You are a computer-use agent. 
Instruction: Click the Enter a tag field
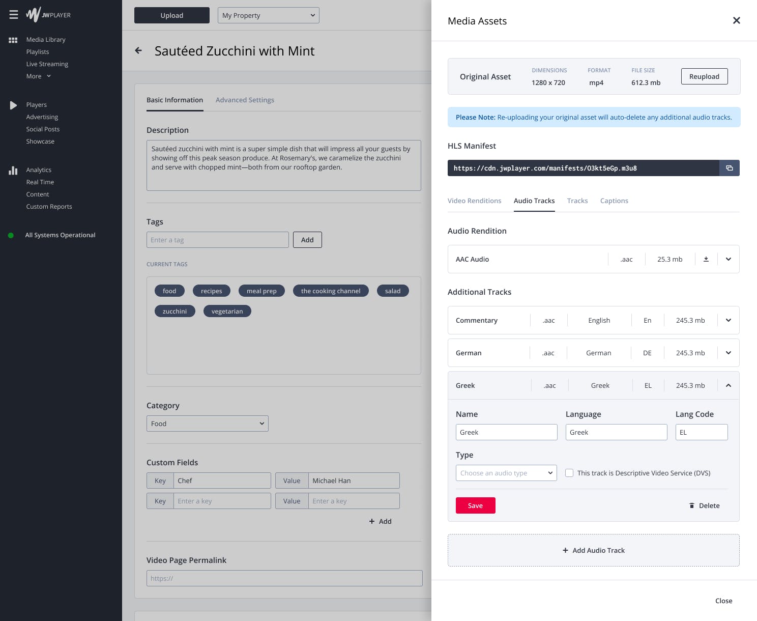(x=218, y=240)
